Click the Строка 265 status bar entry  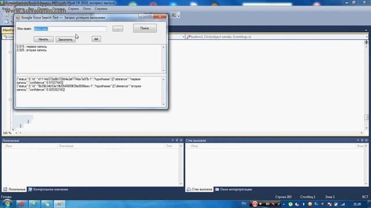click(283, 196)
